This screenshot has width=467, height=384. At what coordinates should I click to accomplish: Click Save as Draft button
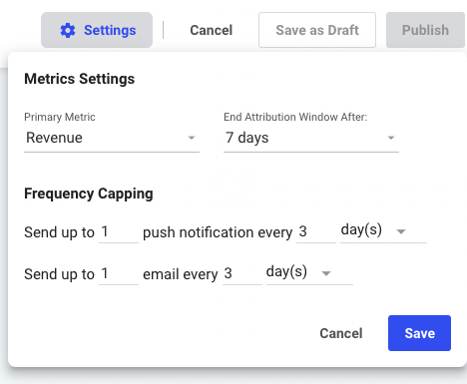(x=317, y=30)
